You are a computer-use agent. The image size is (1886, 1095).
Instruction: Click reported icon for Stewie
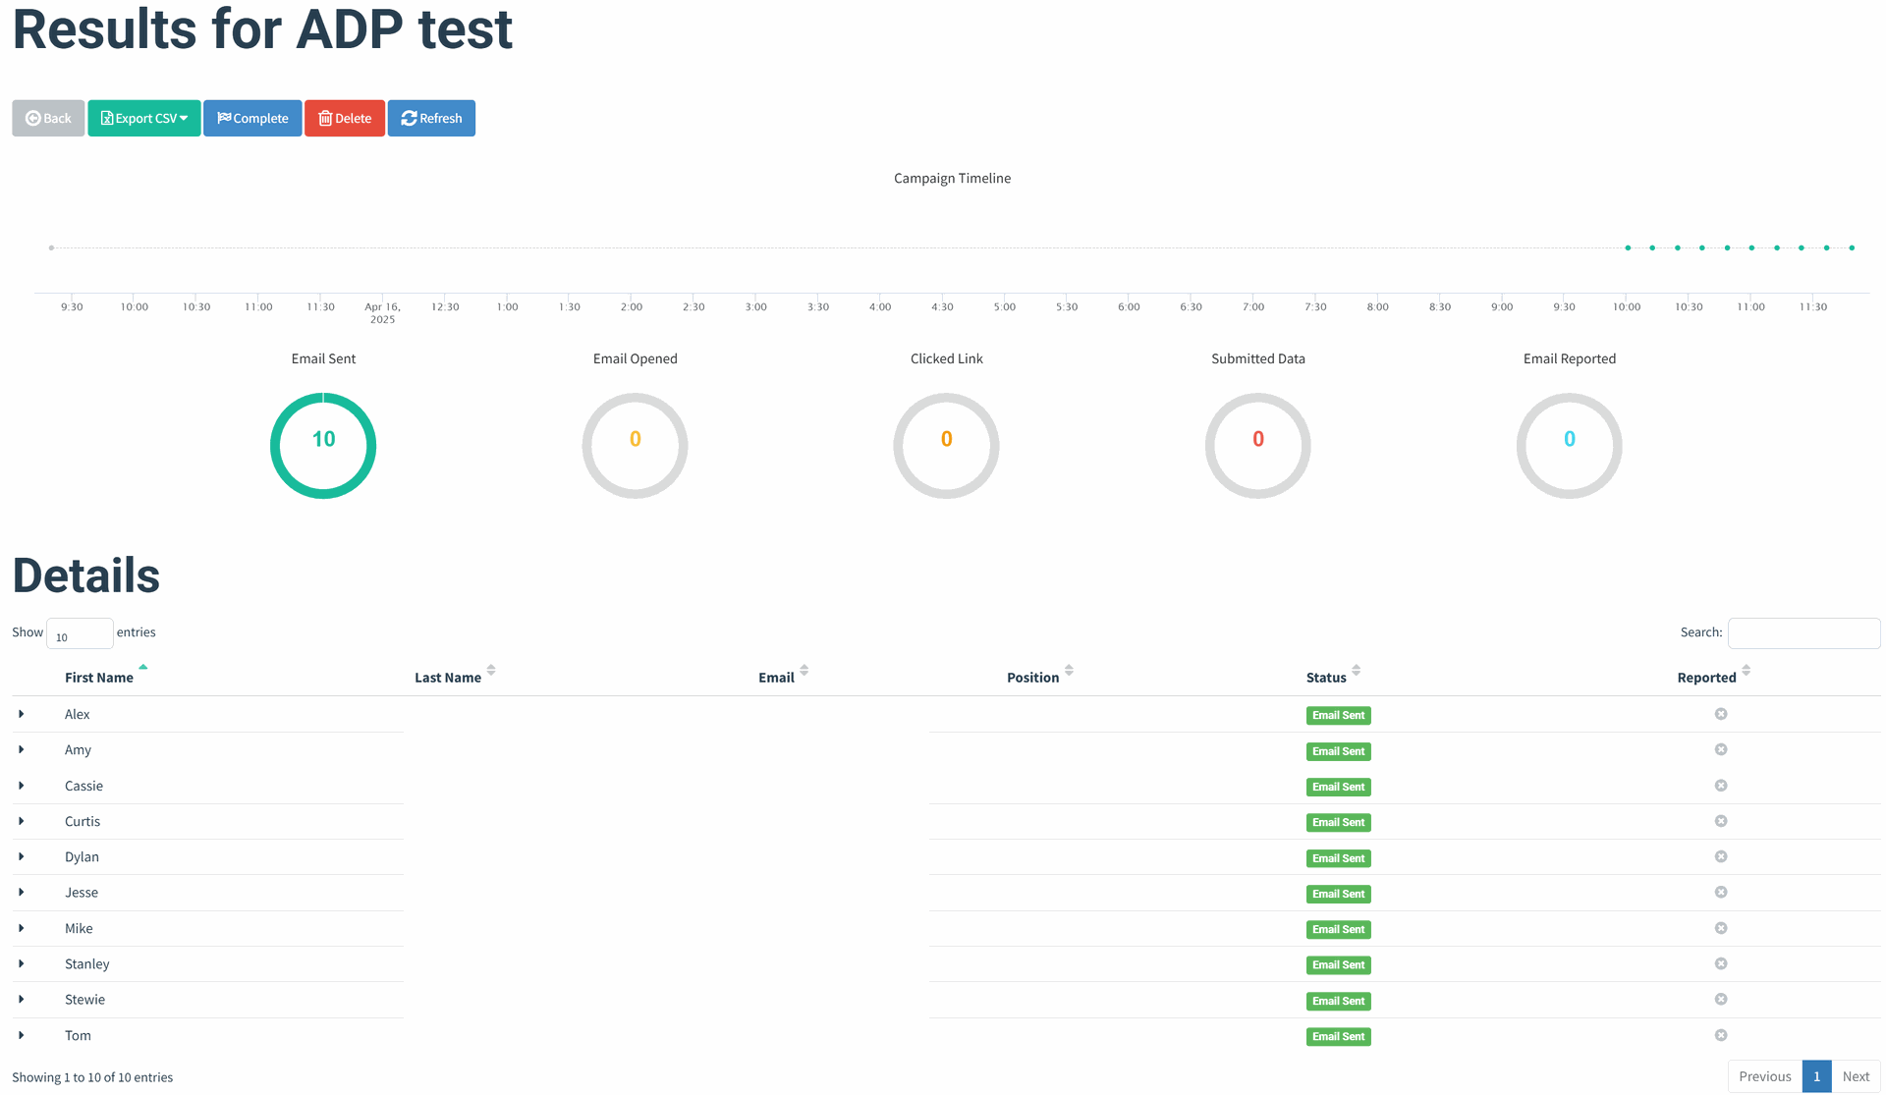coord(1721,999)
